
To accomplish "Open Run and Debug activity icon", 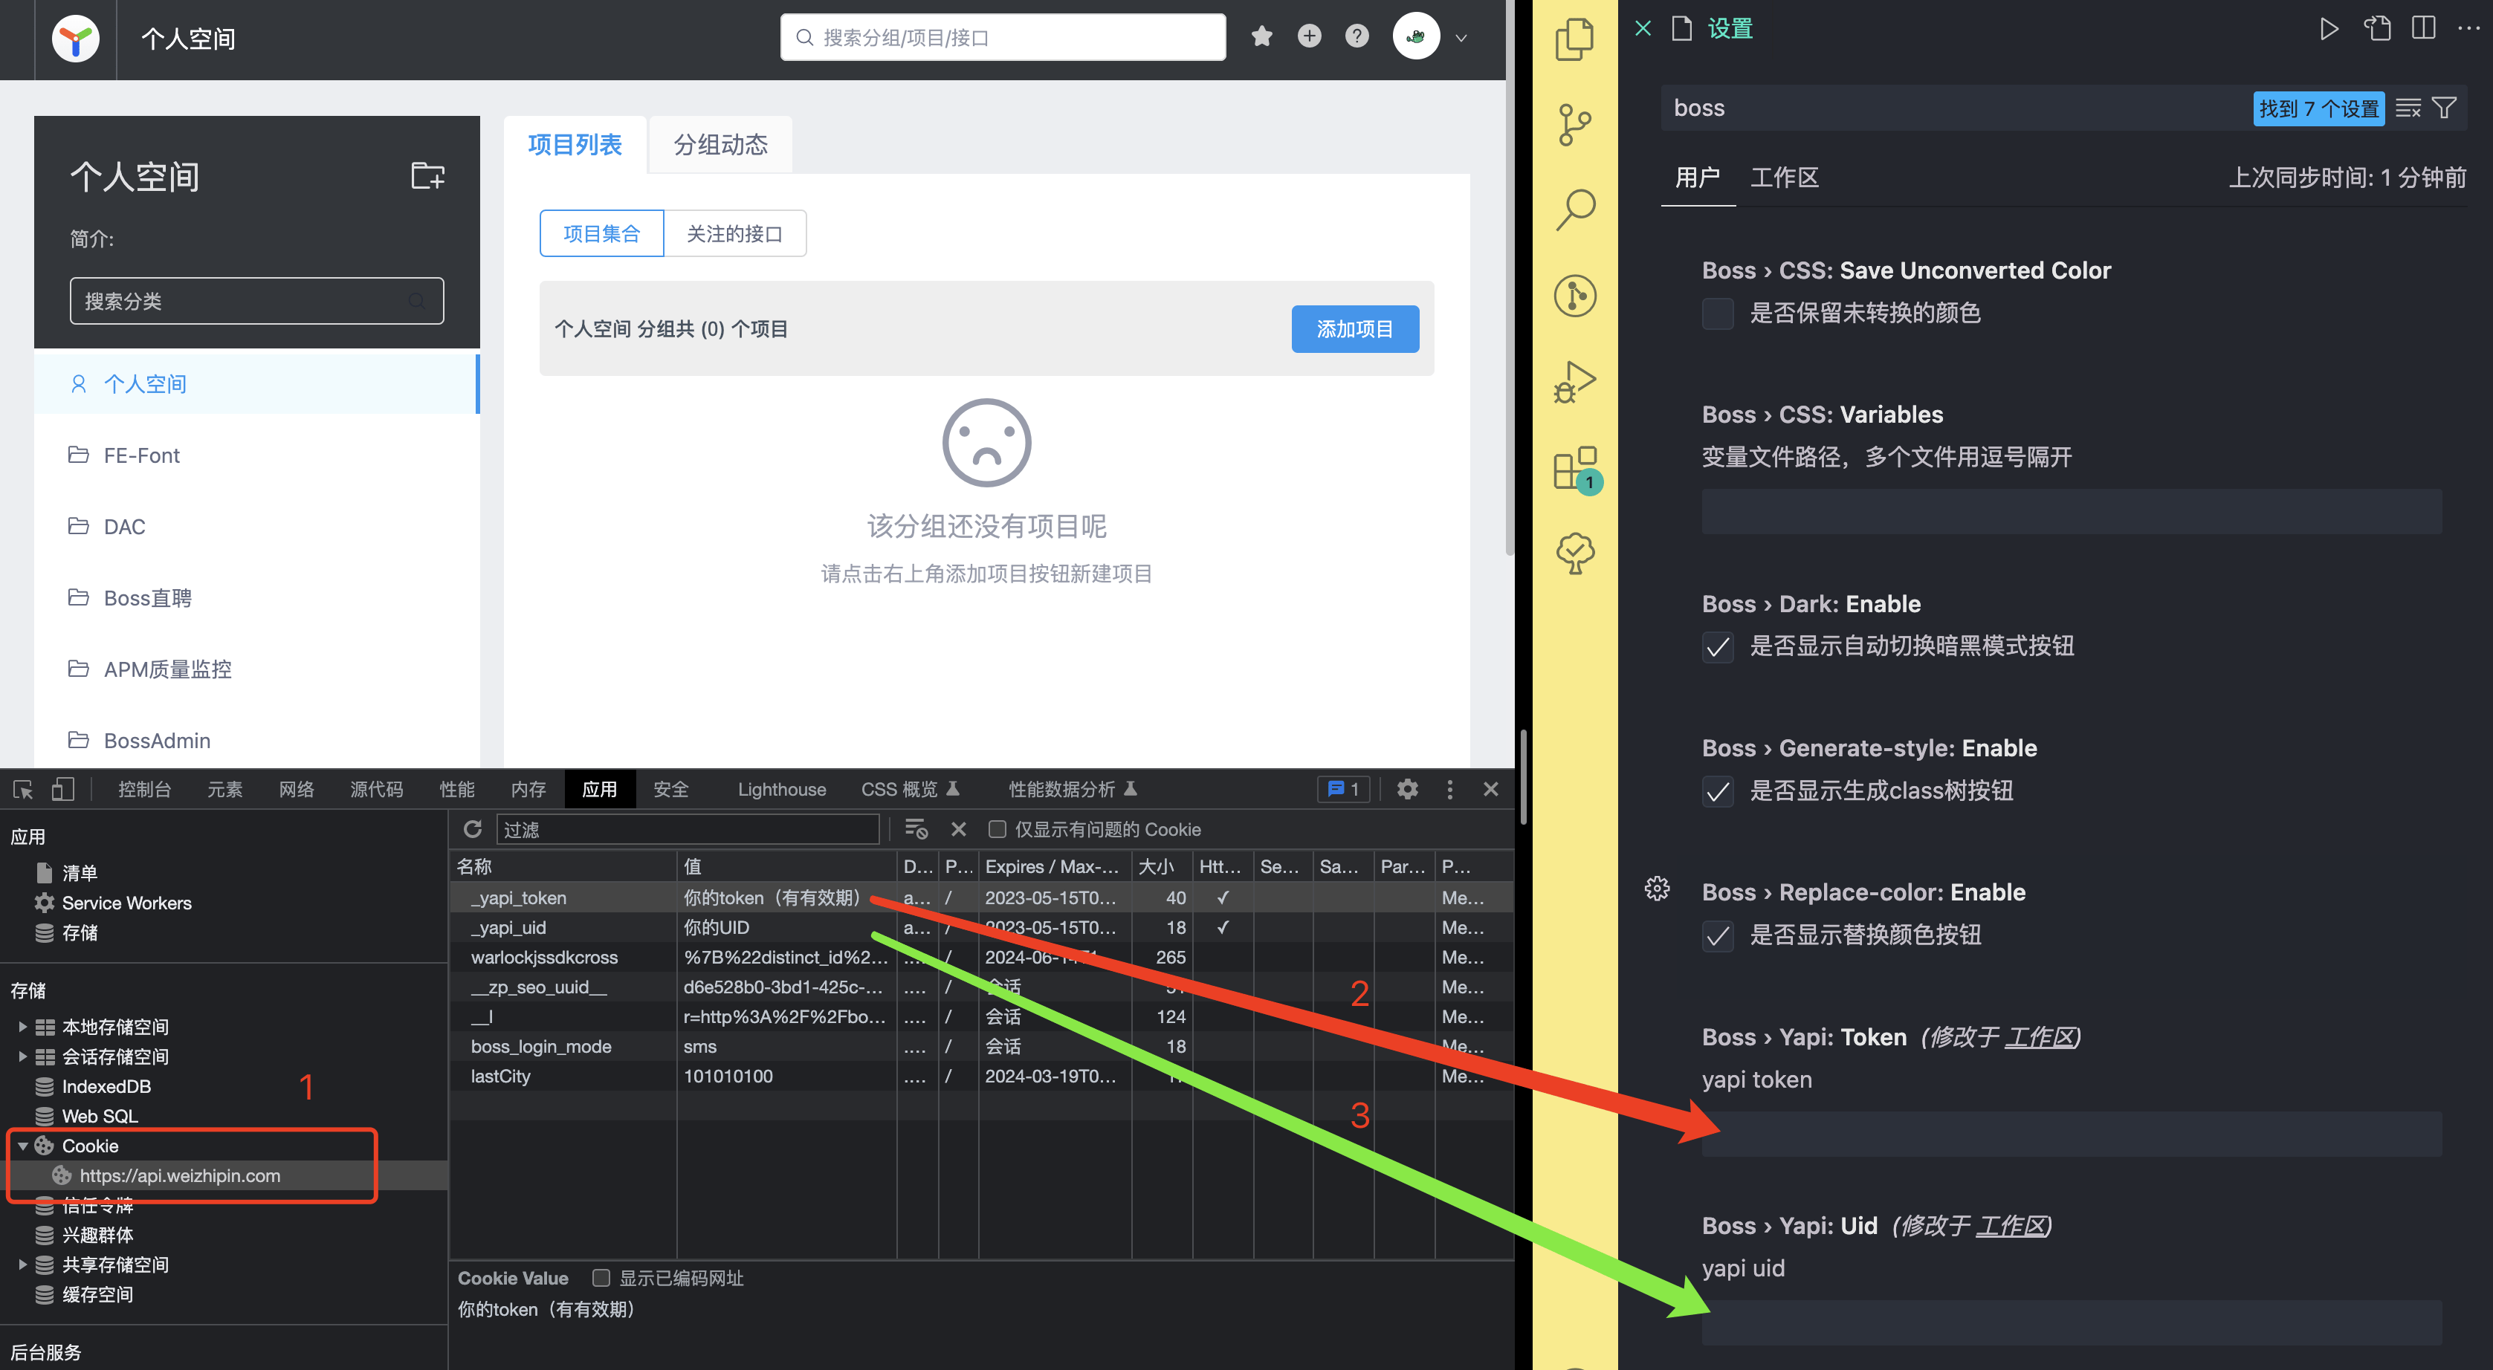I will coord(1574,382).
